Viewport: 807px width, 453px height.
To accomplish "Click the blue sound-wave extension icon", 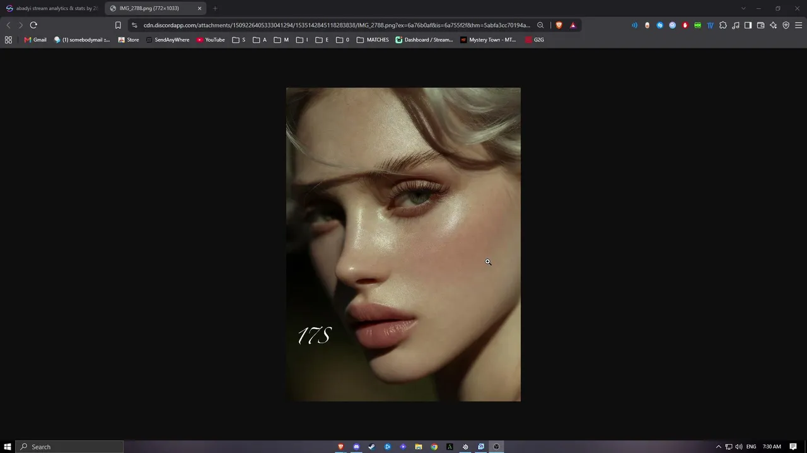I will [x=634, y=25].
